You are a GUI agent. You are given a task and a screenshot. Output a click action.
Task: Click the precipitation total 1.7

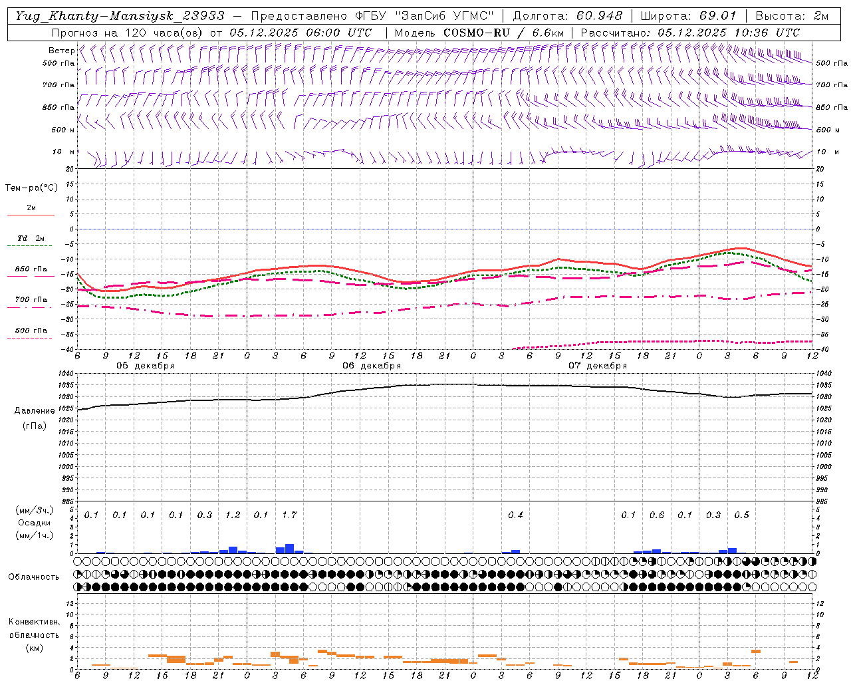[x=289, y=515]
